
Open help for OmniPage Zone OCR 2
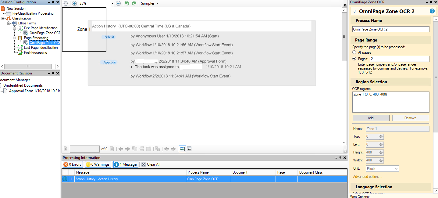[x=432, y=11]
